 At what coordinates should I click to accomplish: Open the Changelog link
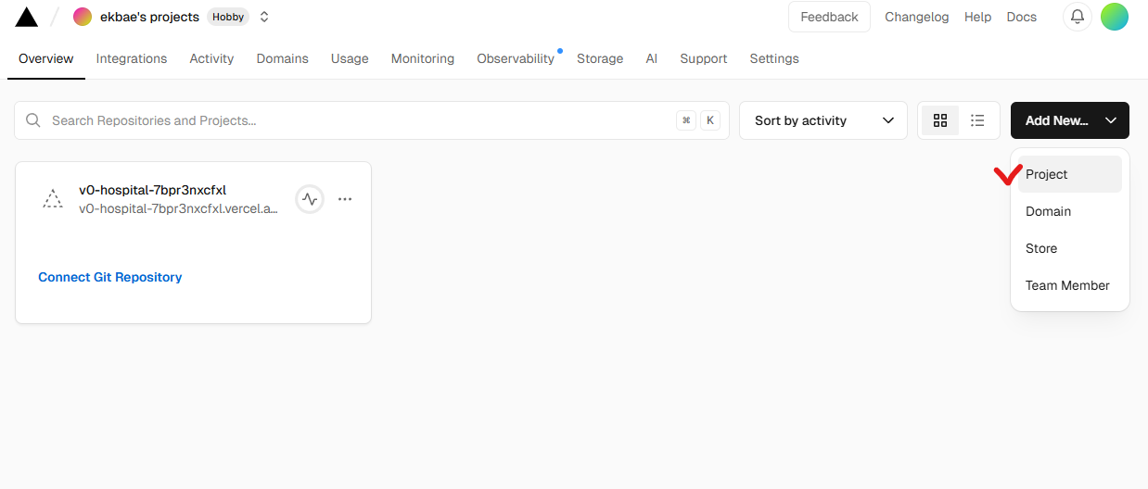click(917, 17)
